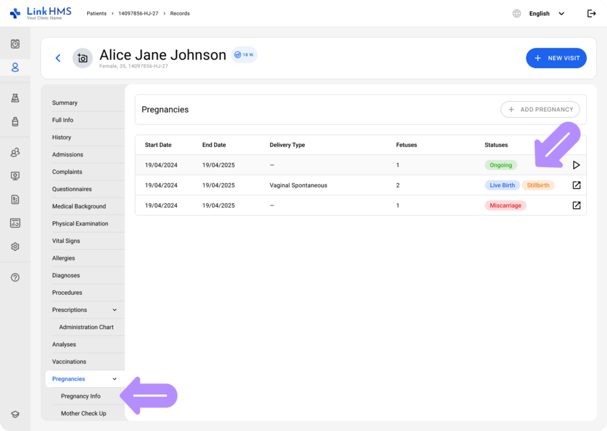Click the Add Pregnancy button

tap(539, 110)
